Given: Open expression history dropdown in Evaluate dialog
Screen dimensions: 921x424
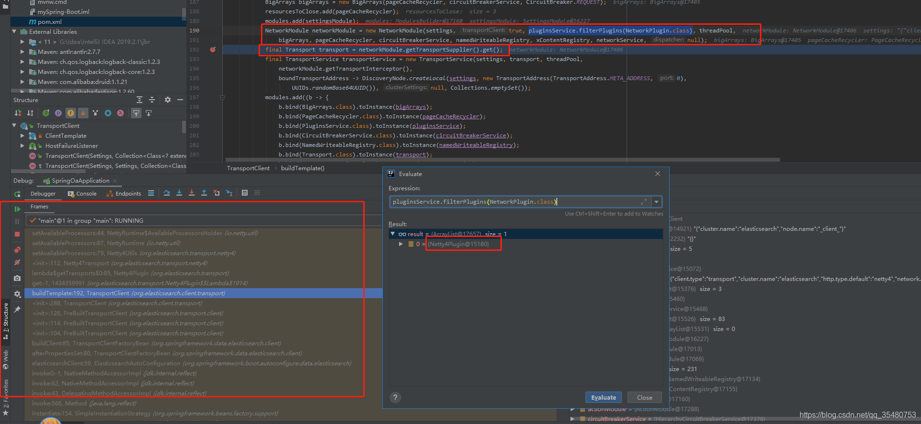Looking at the screenshot, I should tap(657, 202).
